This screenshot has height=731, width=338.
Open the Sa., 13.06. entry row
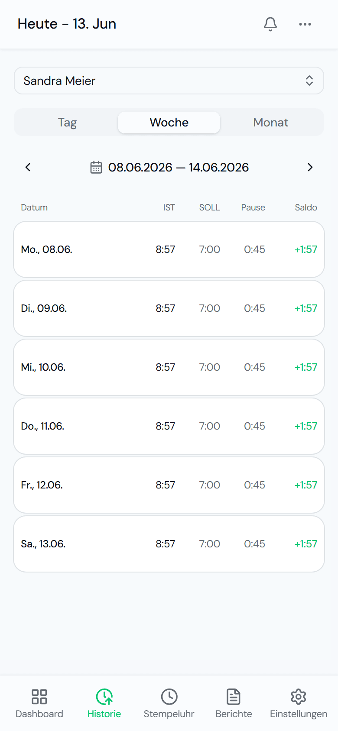click(x=169, y=544)
